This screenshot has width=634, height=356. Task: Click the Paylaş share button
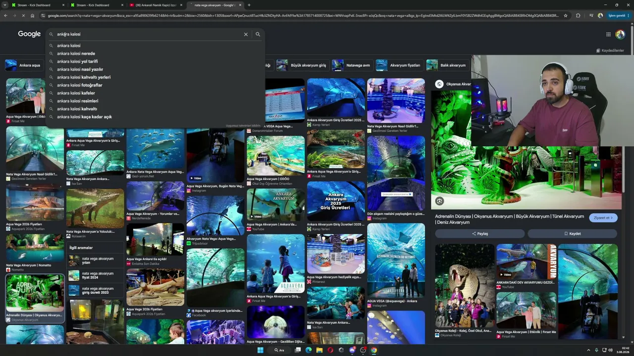[480, 233]
